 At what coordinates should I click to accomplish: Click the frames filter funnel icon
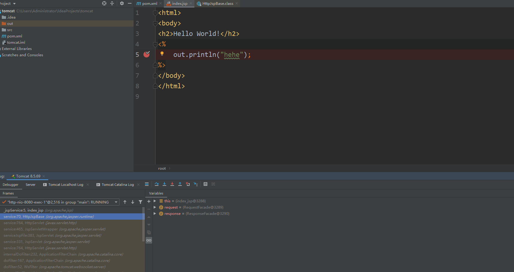coord(140,202)
